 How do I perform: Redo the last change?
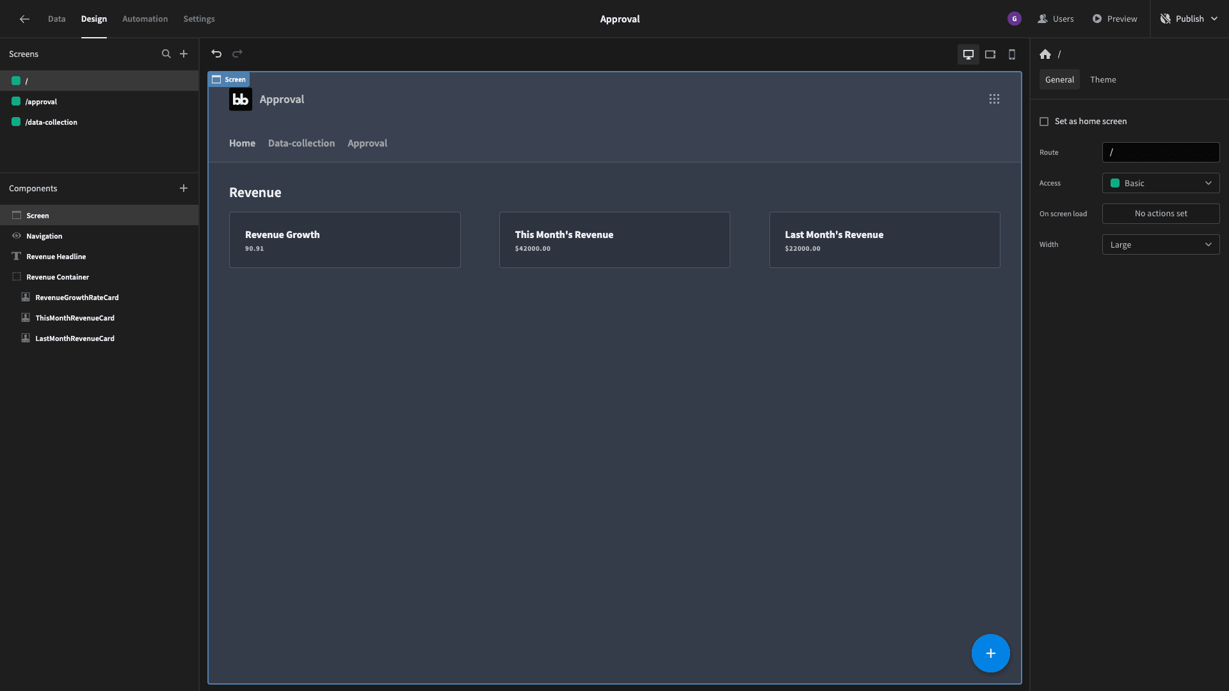[237, 54]
